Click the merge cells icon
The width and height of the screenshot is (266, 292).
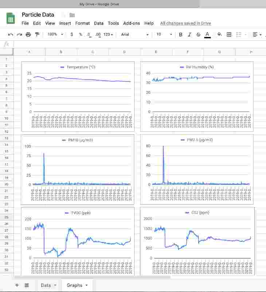pyautogui.click(x=239, y=35)
